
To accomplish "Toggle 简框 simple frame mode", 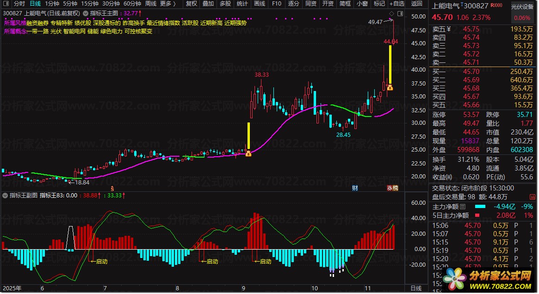I will (x=345, y=4).
